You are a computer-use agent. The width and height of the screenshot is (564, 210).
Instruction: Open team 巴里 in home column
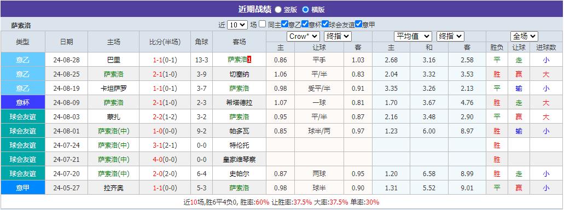(x=113, y=60)
